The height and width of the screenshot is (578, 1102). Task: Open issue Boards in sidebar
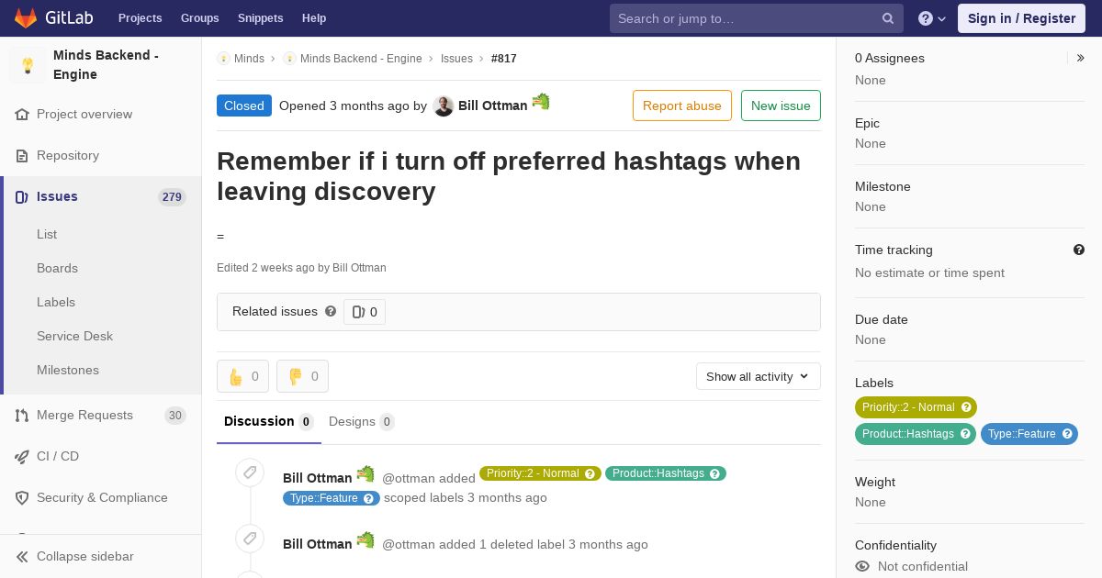(57, 269)
